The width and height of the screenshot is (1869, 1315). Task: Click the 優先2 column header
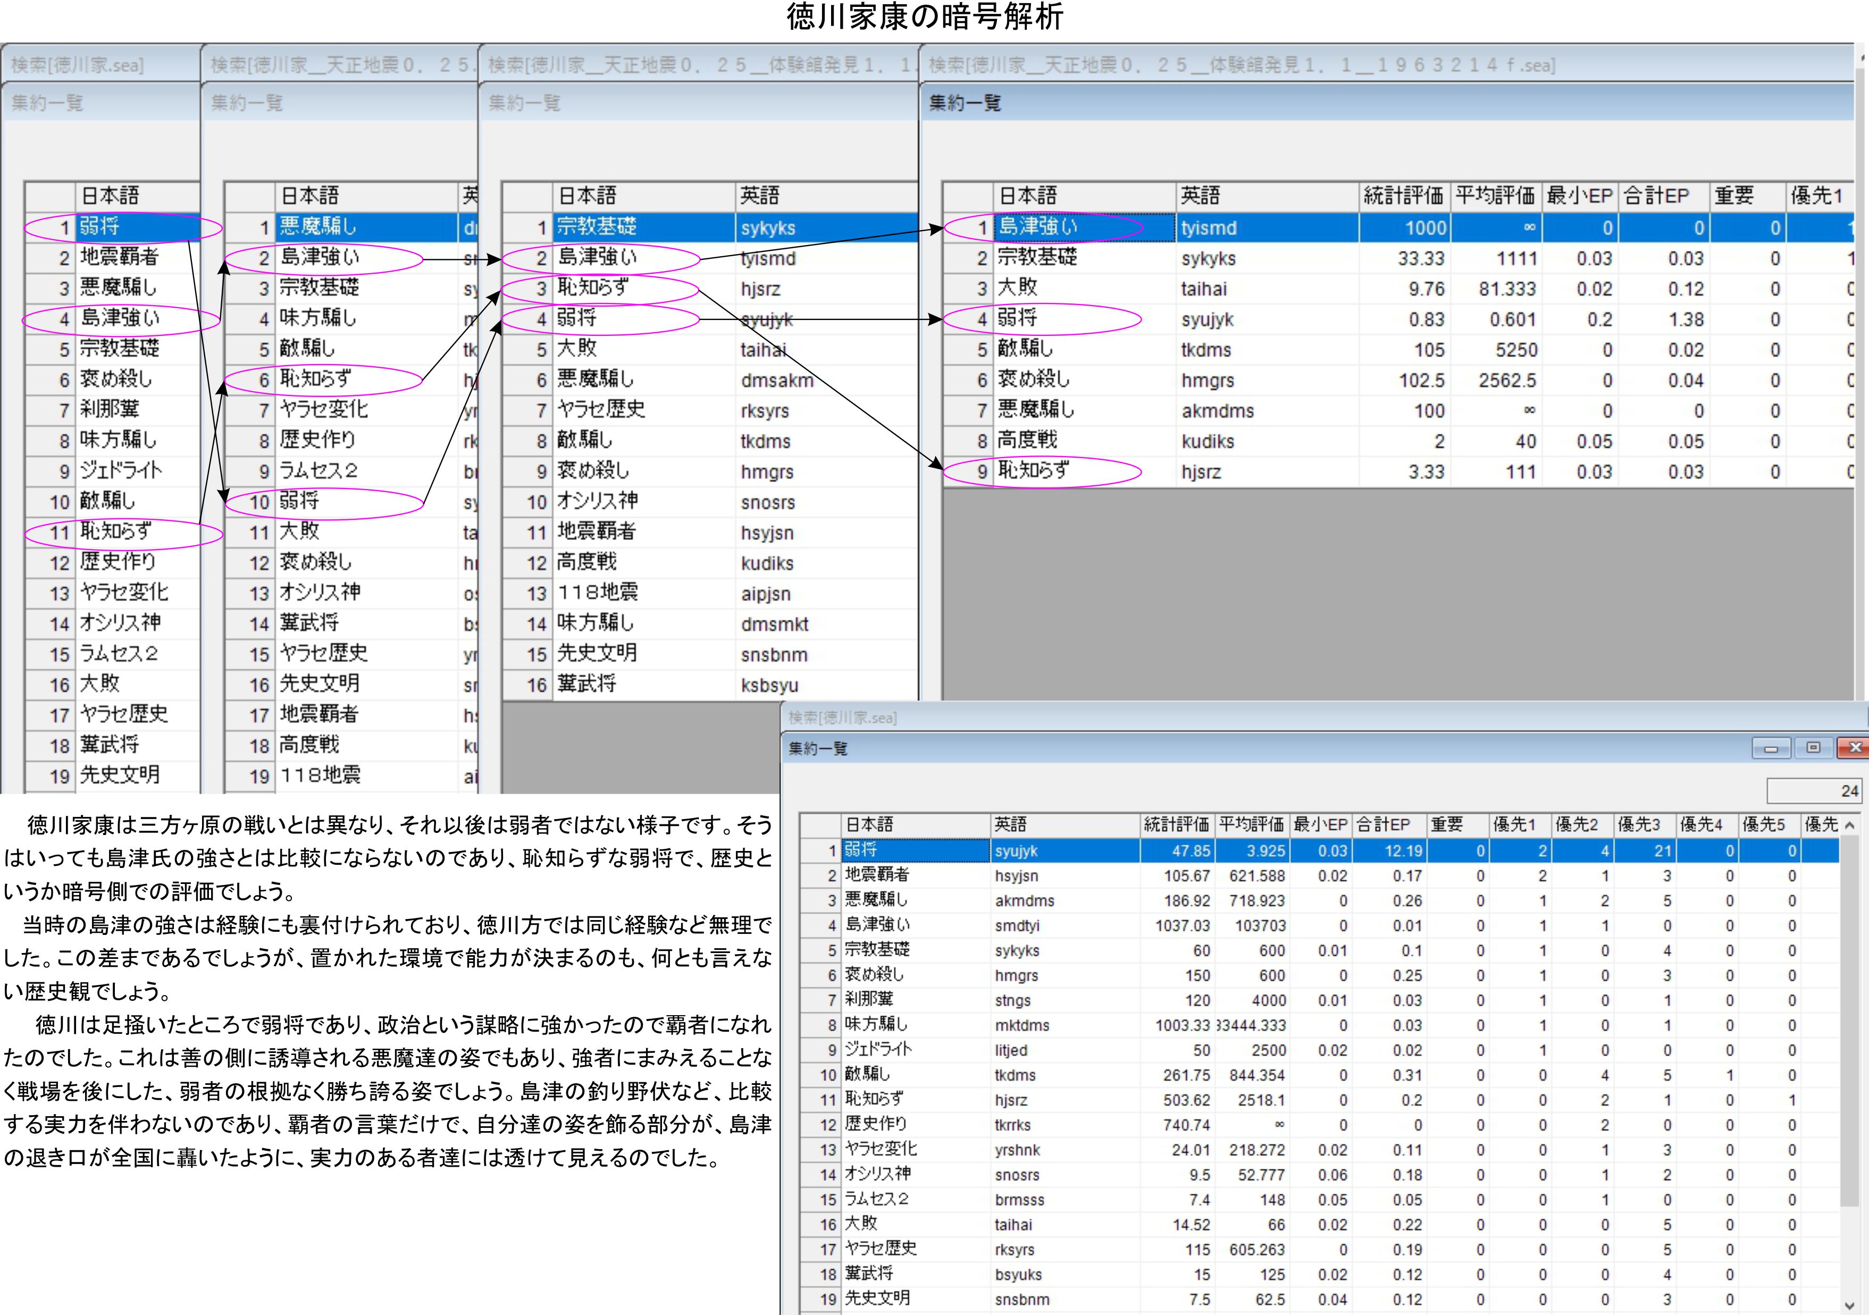coord(1582,825)
